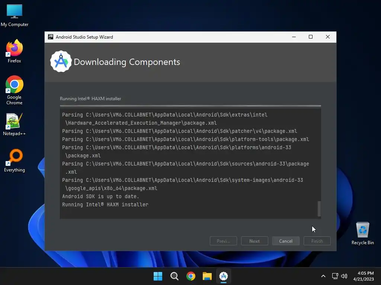Open Google Chrome desktop shortcut
Viewport: 381px width, 285px height.
coord(15,90)
